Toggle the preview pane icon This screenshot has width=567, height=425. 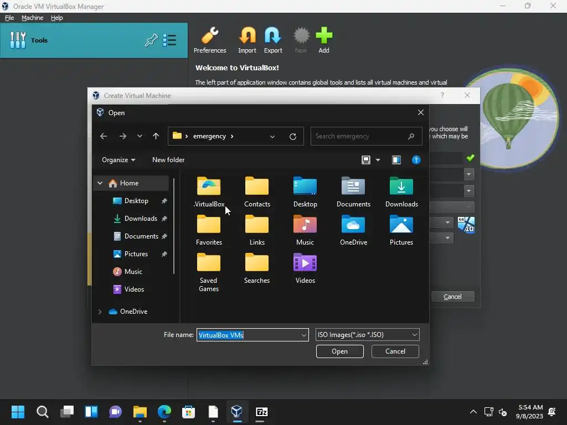[396, 160]
